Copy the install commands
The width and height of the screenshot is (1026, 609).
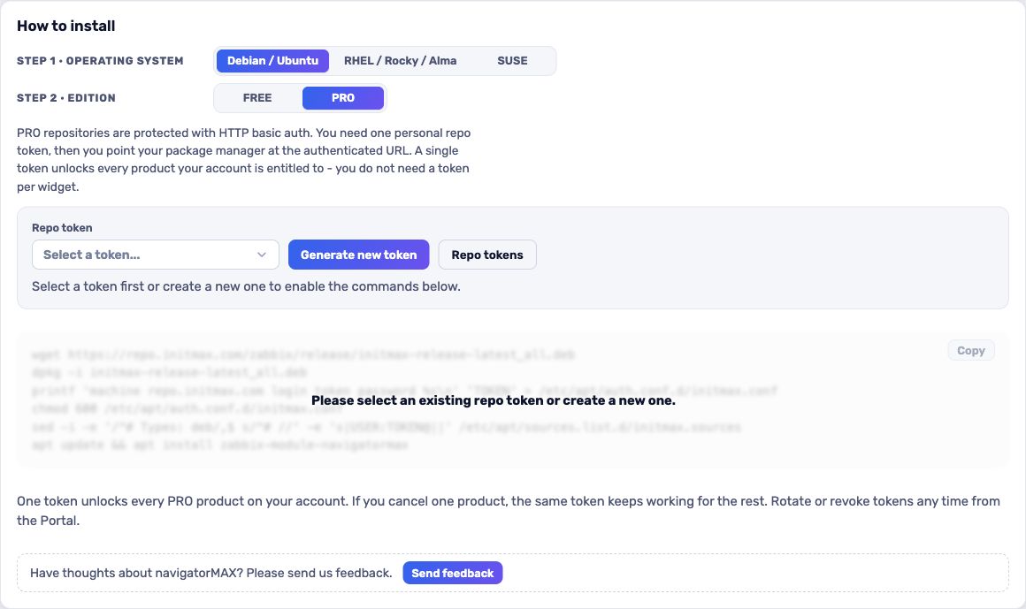coord(971,351)
